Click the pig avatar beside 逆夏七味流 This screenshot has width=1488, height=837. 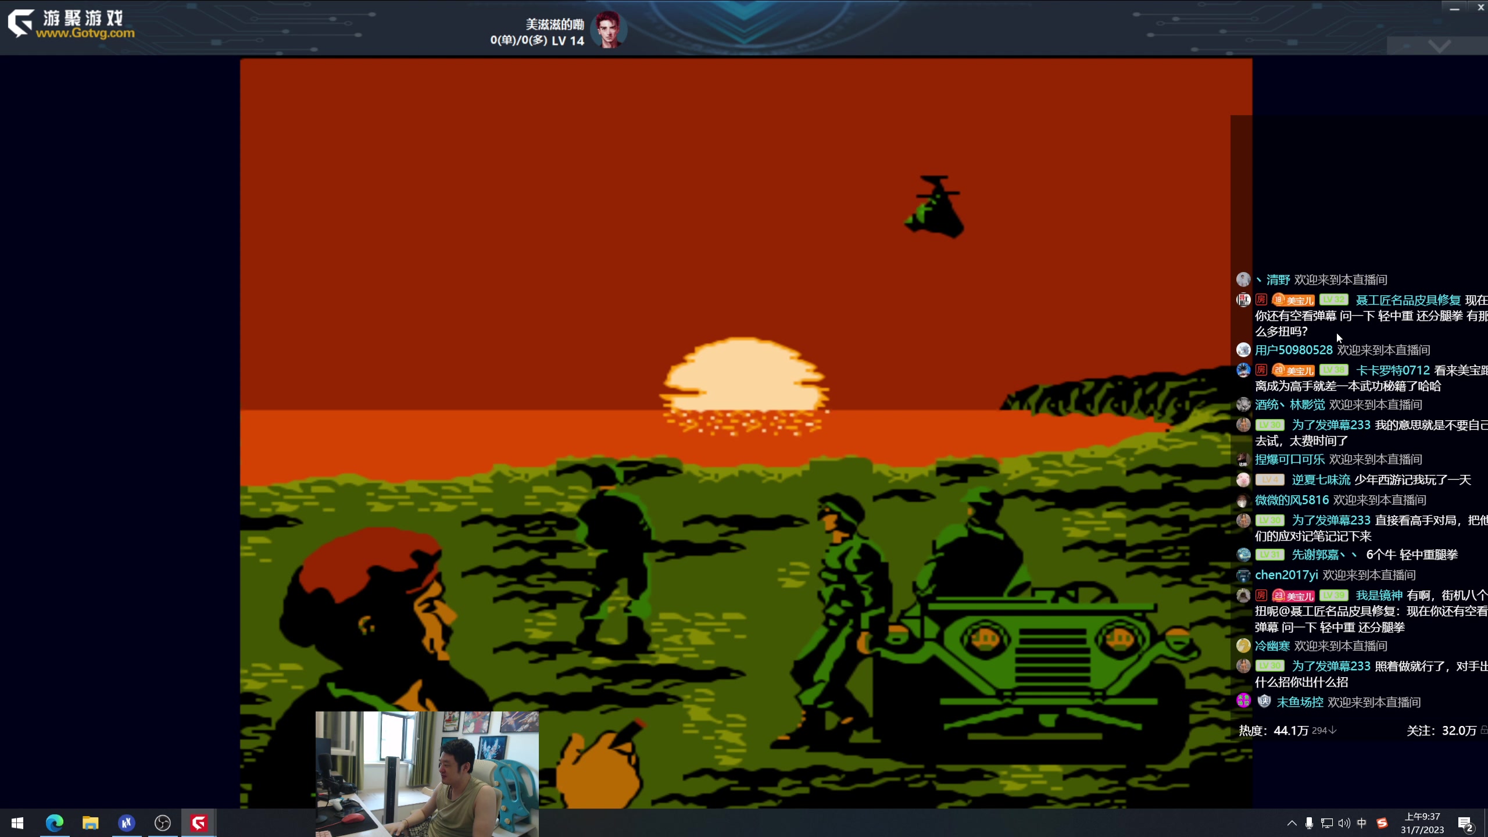tap(1243, 480)
